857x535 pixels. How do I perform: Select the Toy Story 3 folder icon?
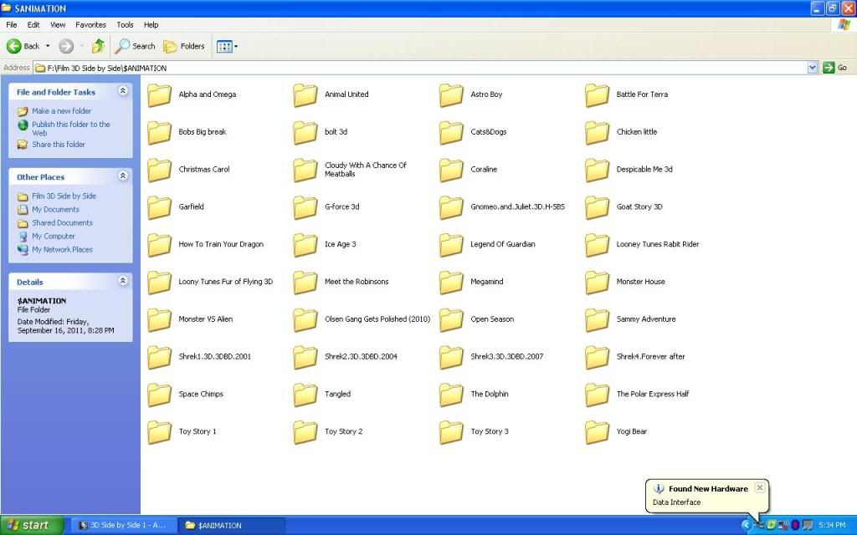tap(451, 432)
